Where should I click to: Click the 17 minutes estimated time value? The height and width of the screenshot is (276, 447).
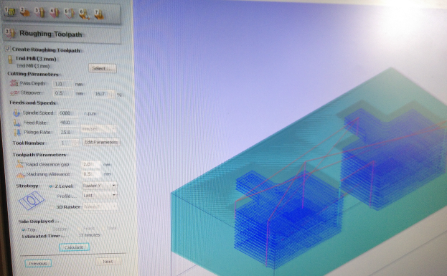89,235
